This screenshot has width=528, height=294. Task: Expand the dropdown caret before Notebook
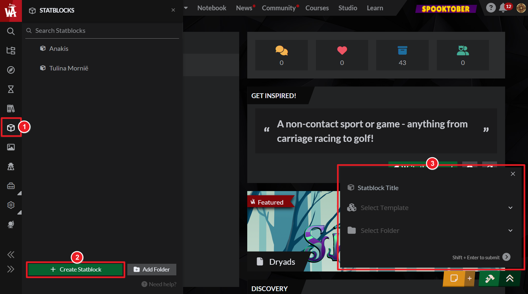click(x=186, y=8)
